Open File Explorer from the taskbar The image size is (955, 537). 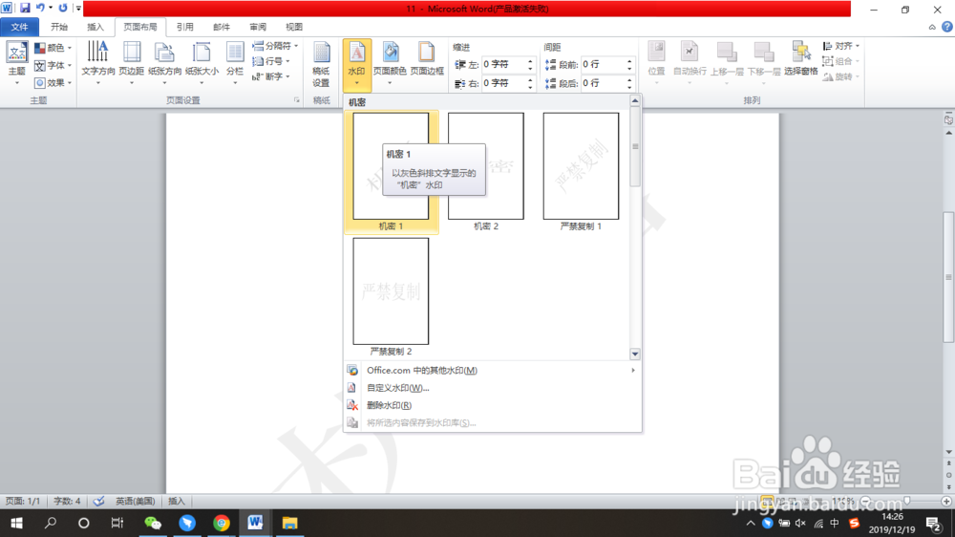tap(290, 523)
